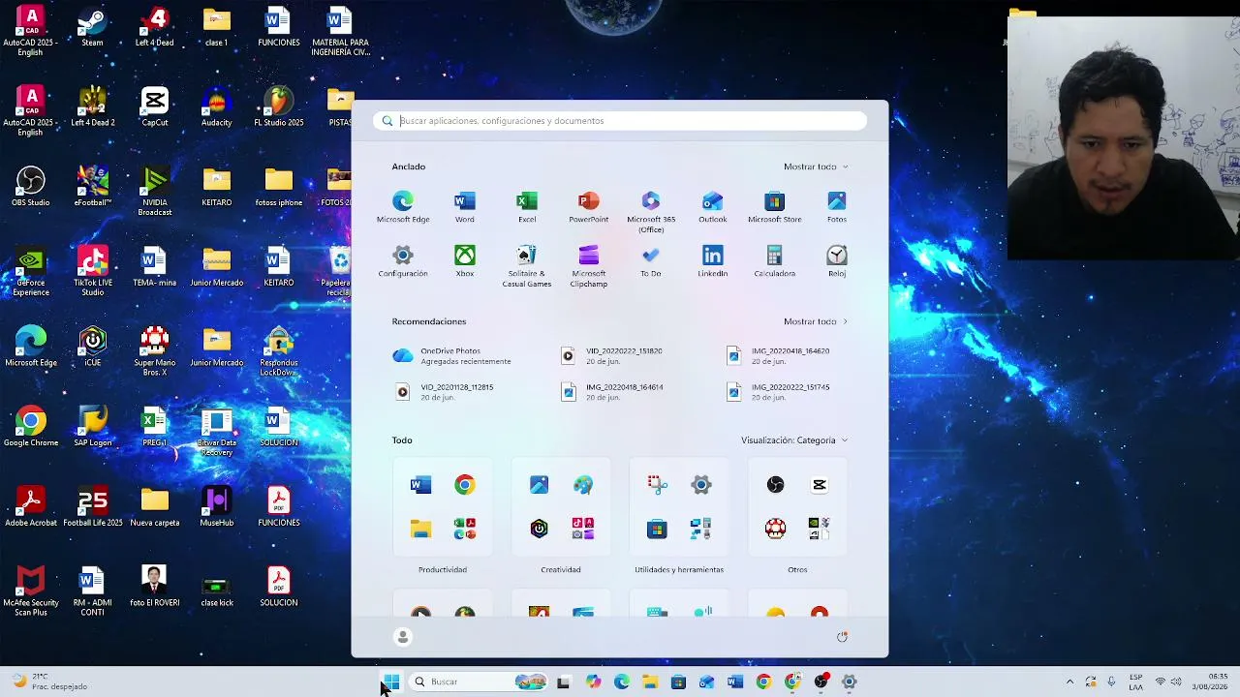Open Copilot from the taskbar
The height and width of the screenshot is (697, 1240).
click(x=593, y=682)
